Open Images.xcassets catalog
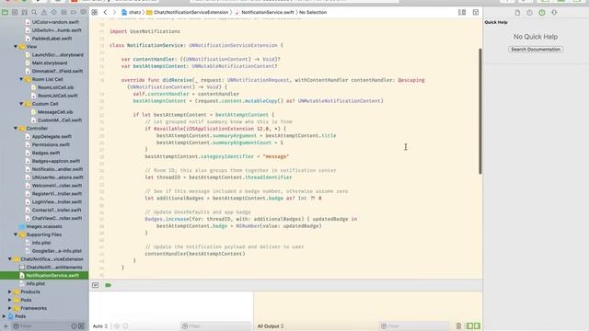Image resolution: width=589 pixels, height=331 pixels. tap(44, 226)
